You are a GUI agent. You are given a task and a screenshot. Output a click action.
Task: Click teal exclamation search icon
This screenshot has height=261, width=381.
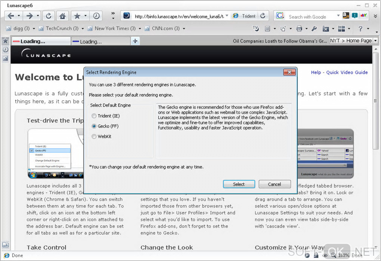pyautogui.click(x=355, y=16)
